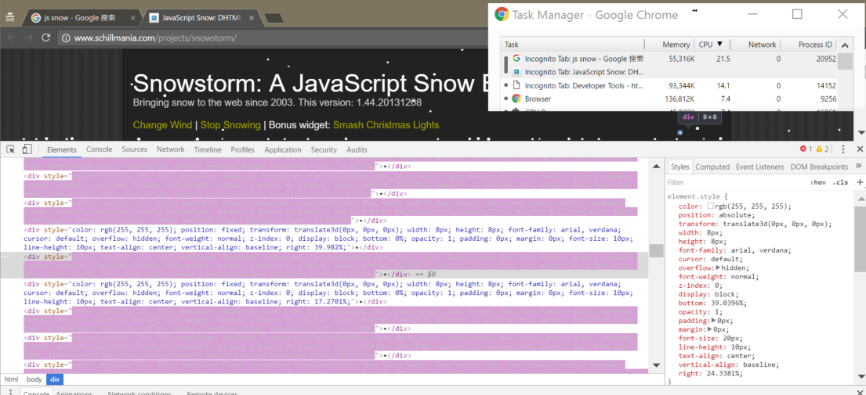
Task: Activate the inspect element picker icon
Action: pyautogui.click(x=10, y=149)
